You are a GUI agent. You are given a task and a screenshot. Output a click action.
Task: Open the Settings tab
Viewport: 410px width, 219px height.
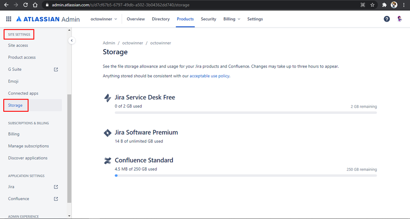pos(255,19)
